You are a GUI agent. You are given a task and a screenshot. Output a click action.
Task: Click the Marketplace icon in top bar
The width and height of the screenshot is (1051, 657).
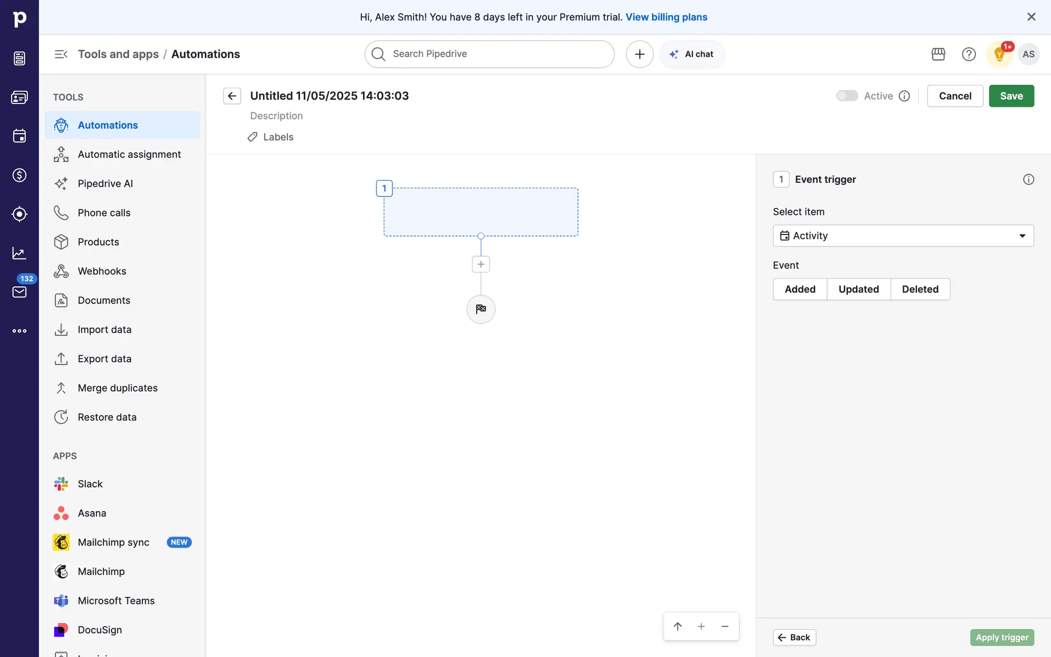coord(938,54)
